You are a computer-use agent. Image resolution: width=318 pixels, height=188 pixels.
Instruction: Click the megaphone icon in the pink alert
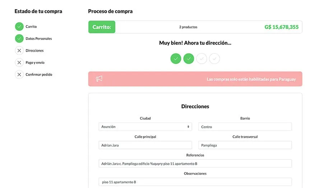[x=99, y=79]
